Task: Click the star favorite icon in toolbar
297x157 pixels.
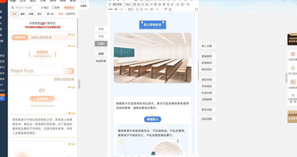Action: click(x=168, y=4)
